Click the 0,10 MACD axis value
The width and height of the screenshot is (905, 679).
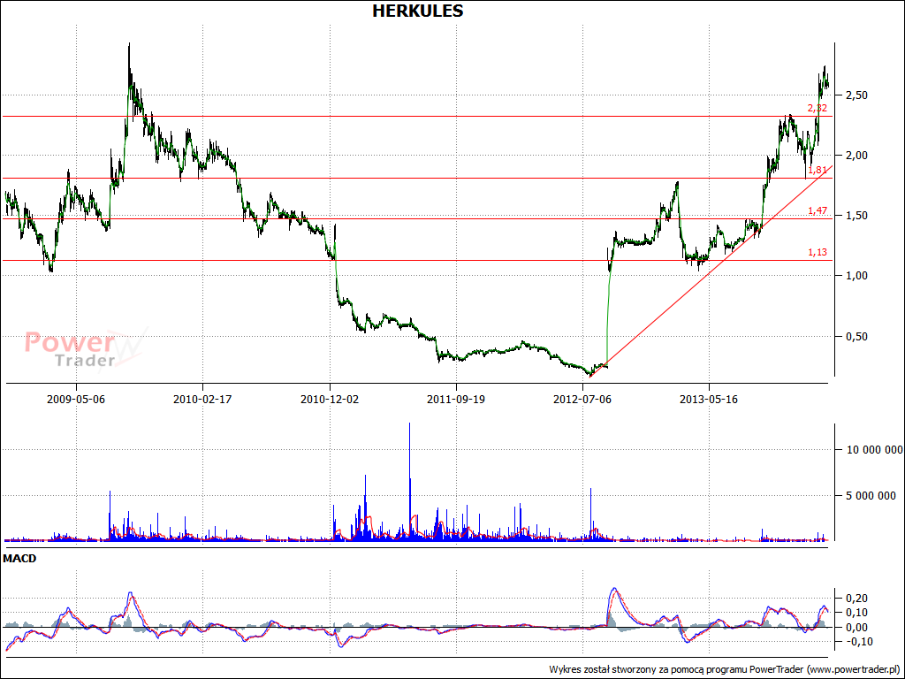coord(856,613)
